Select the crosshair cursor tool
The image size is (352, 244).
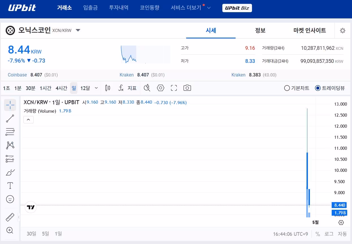[x=10, y=105]
